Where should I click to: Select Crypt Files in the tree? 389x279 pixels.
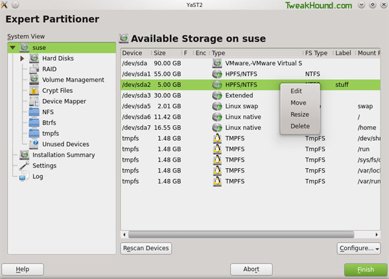[x=57, y=91]
